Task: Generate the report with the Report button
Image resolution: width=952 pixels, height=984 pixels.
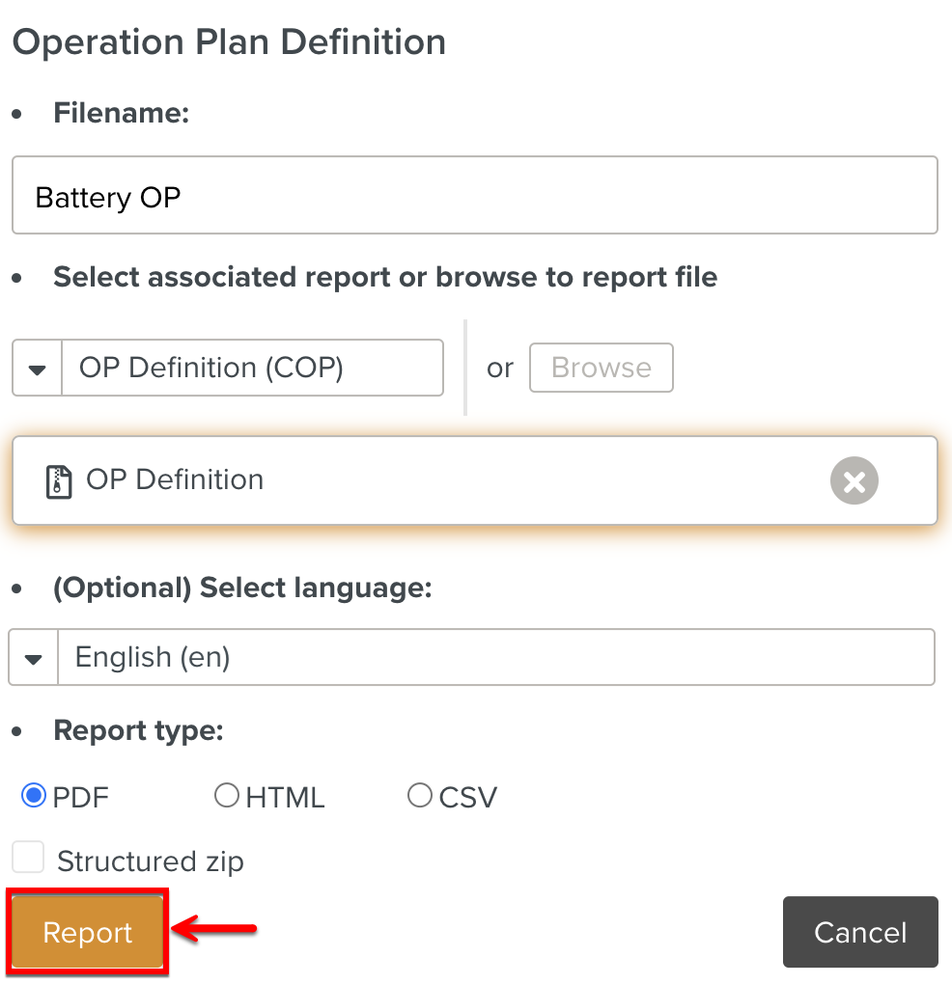Action: [x=87, y=932]
